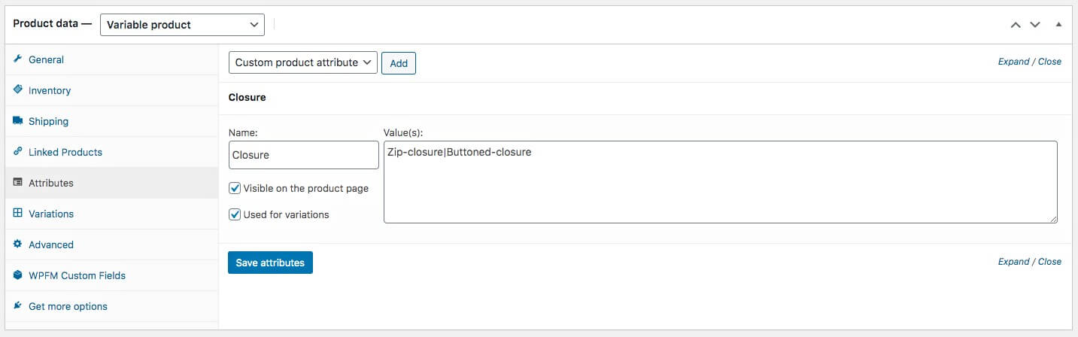Click the Shipping truck icon
The height and width of the screenshot is (337, 1078).
click(18, 121)
